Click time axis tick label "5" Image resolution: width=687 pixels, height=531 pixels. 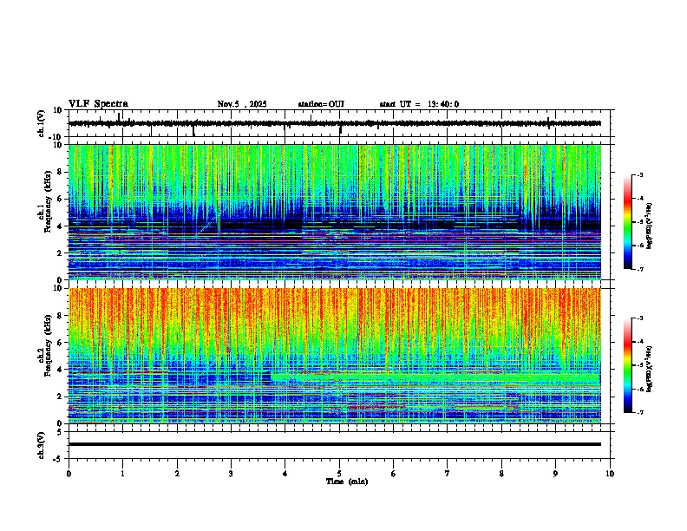(339, 474)
